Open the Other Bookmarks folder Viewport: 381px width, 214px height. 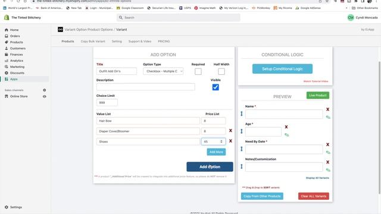(x=365, y=8)
